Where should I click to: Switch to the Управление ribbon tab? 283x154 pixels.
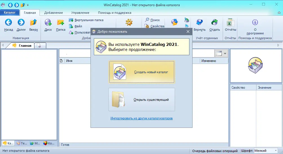coord(80,13)
